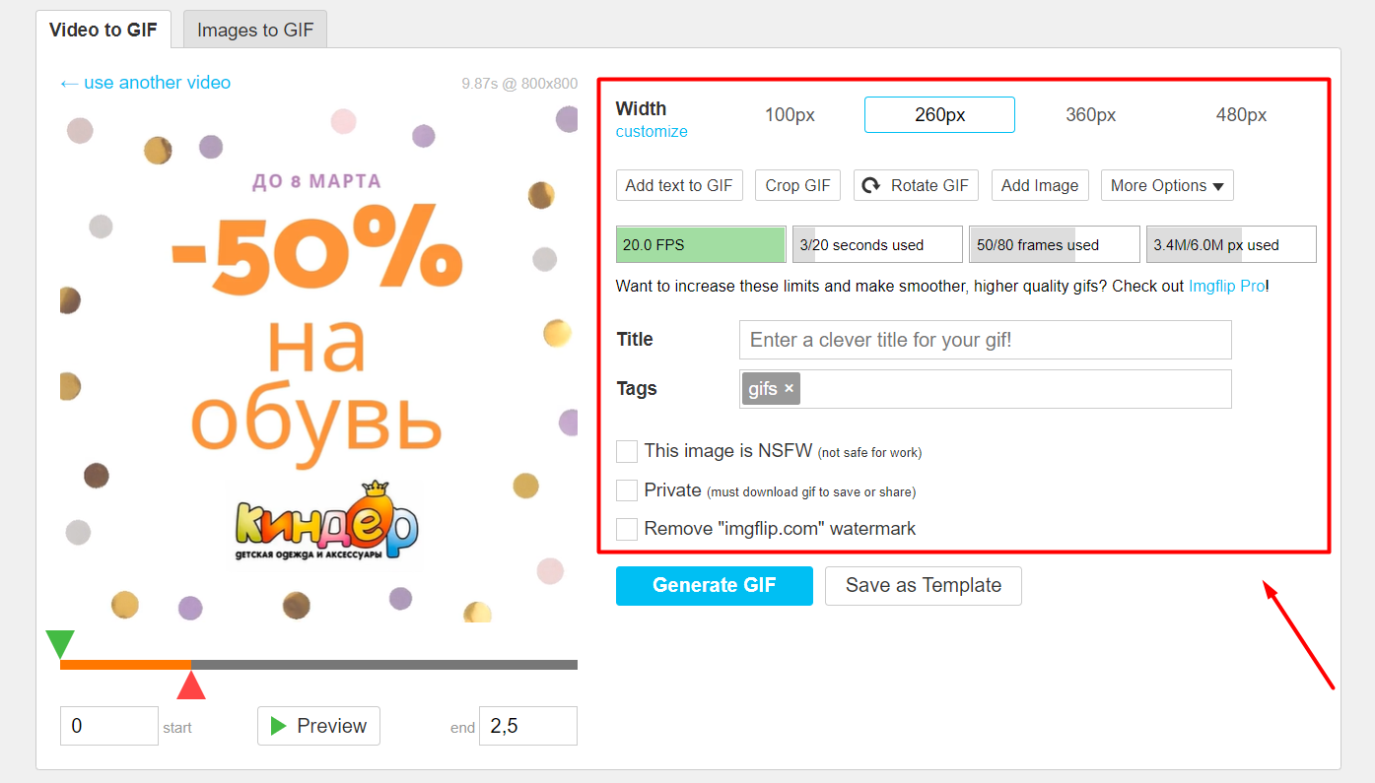Screen dimensions: 1375x783
Task: Expand the More Options dropdown
Action: click(1166, 185)
